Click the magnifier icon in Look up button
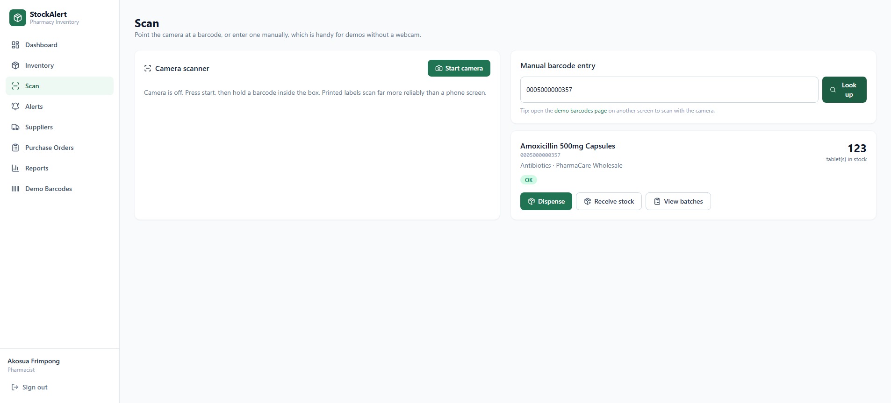The image size is (891, 403). point(833,90)
